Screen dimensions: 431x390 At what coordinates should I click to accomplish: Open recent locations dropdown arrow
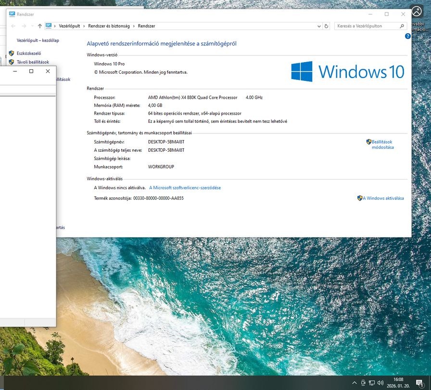(32, 26)
